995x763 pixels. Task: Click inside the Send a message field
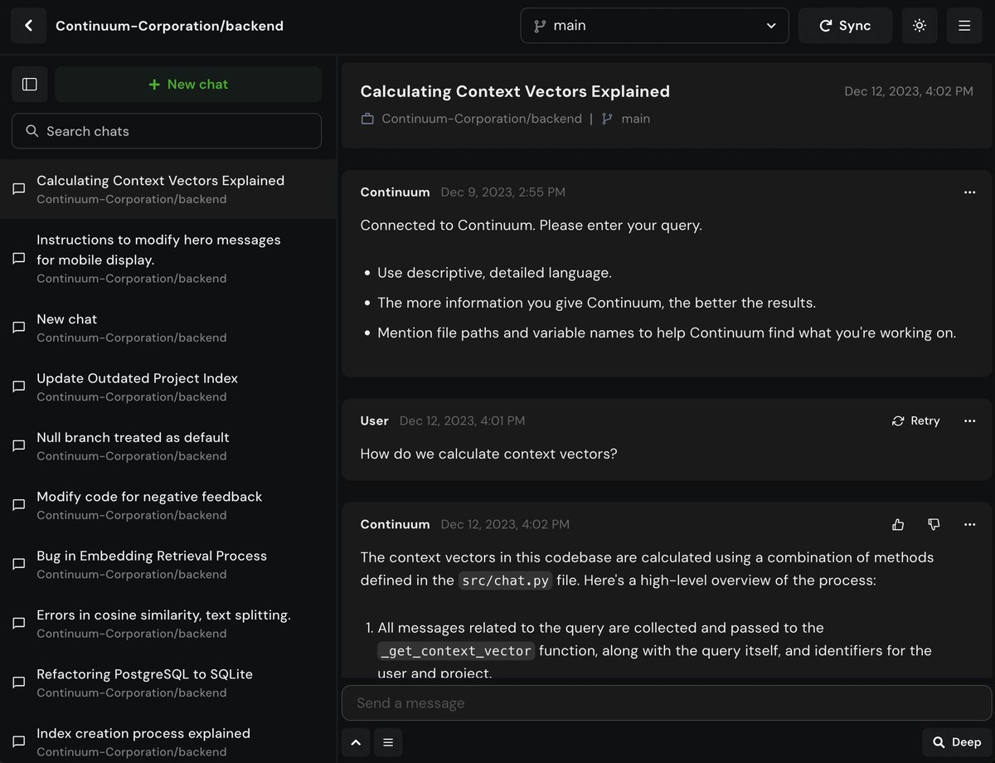click(x=580, y=702)
